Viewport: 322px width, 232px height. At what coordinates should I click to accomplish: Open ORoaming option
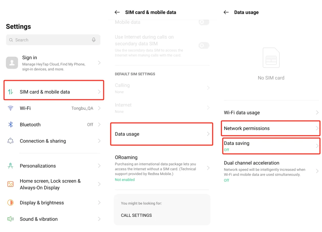coord(162,168)
